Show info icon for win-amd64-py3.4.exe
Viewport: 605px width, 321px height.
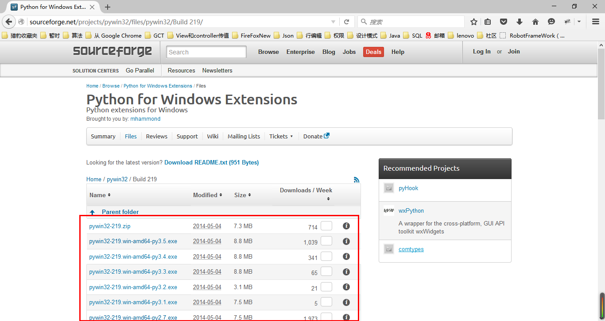pyautogui.click(x=346, y=256)
